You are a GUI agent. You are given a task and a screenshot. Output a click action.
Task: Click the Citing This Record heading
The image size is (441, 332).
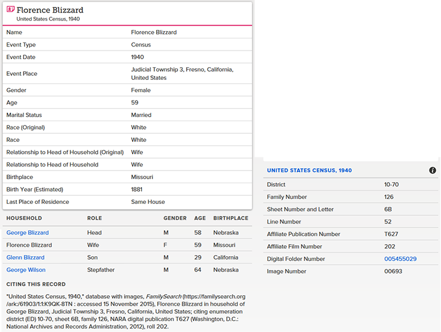pos(36,284)
